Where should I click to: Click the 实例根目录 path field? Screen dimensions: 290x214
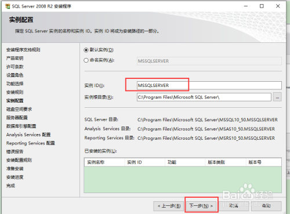pyautogui.click(x=204, y=97)
